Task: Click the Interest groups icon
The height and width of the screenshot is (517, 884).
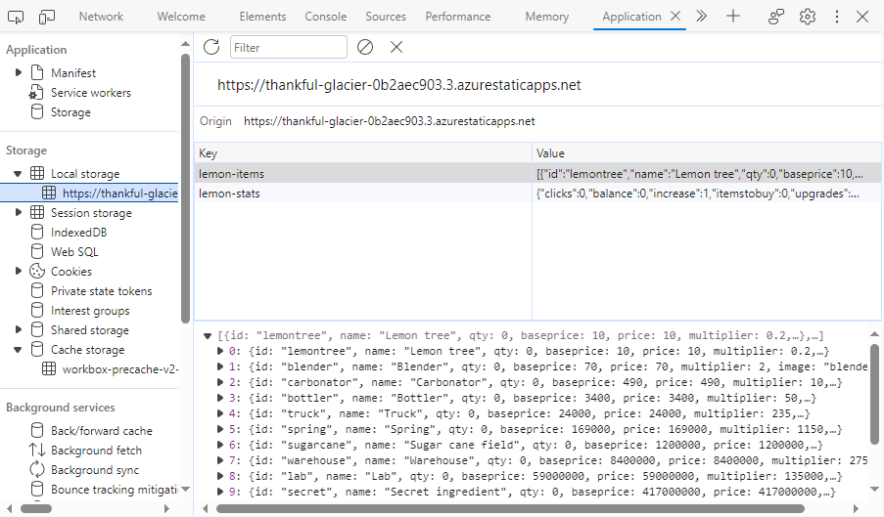Action: pyautogui.click(x=37, y=311)
